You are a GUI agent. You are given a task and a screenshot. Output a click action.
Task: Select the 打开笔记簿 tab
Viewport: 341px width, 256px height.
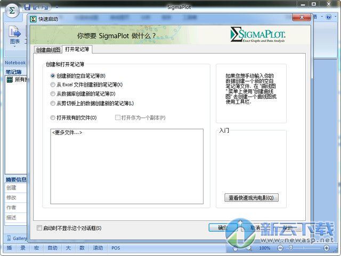tap(77, 49)
